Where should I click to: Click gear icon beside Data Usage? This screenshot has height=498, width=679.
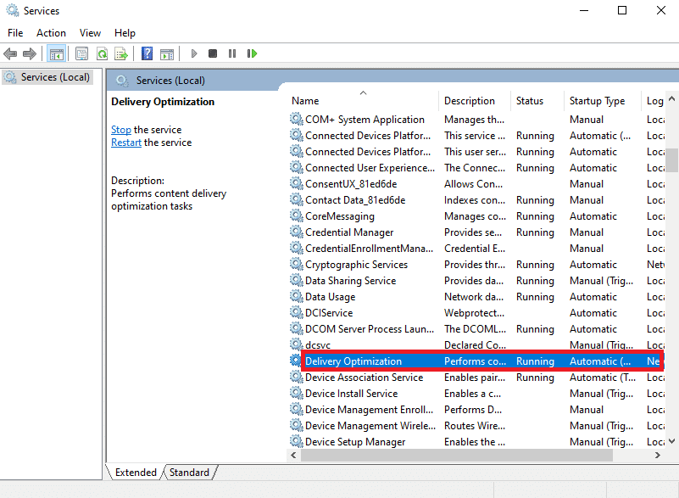[x=296, y=296]
